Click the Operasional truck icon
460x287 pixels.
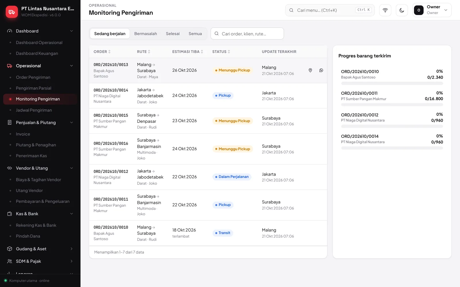(9, 66)
